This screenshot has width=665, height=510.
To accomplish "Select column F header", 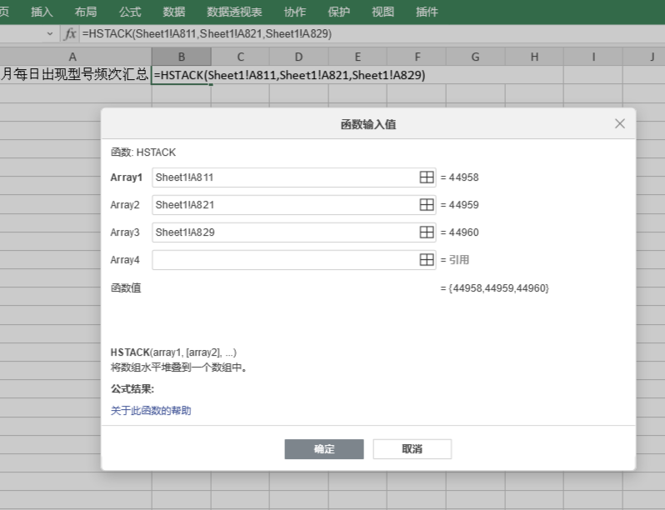I will [x=417, y=57].
